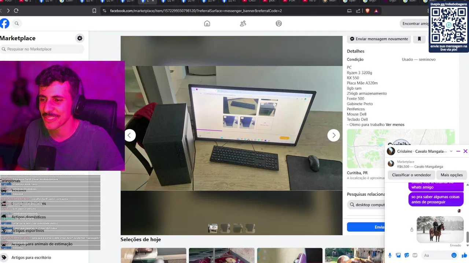Viewport: 469px width, 263px height.
Task: Select the second photo thumbnail under the image
Action: [x=225, y=228]
